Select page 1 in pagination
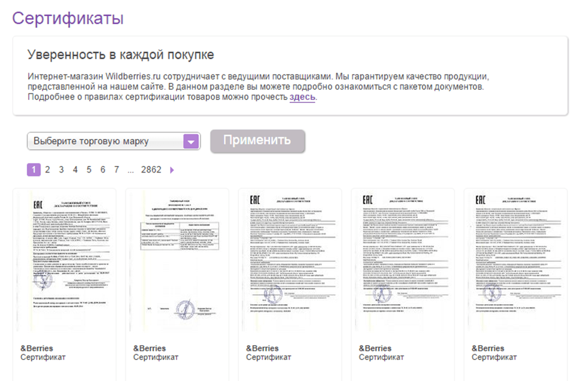This screenshot has height=381, width=583. coord(34,170)
